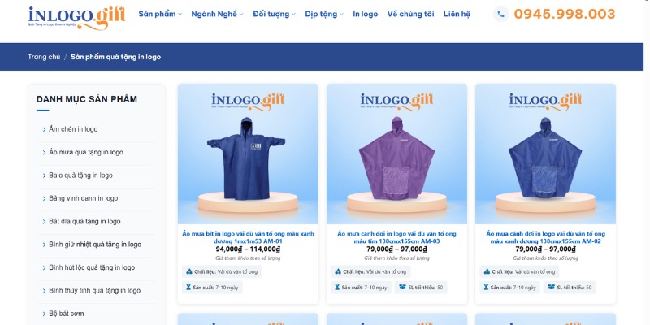Select the blue bat-wing raincoat AM-02 image
This screenshot has width=650, height=325.
[x=545, y=154]
